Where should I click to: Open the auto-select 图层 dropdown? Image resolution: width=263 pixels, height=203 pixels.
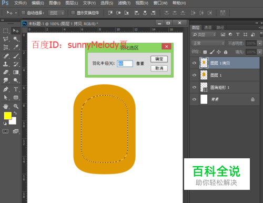click(x=56, y=13)
